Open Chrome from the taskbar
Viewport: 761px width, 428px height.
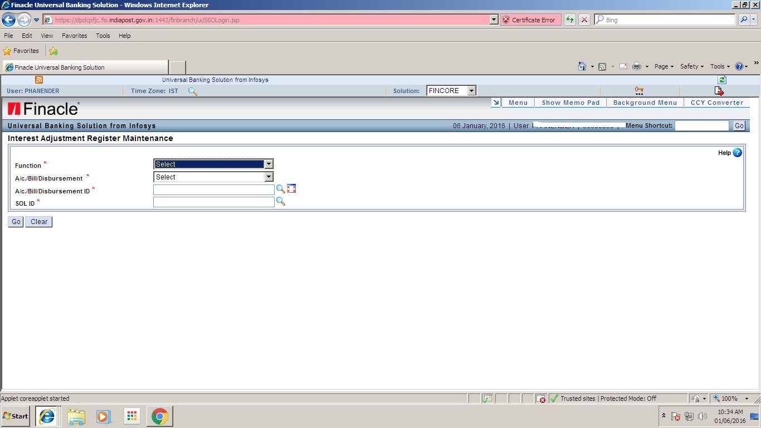[x=160, y=416]
